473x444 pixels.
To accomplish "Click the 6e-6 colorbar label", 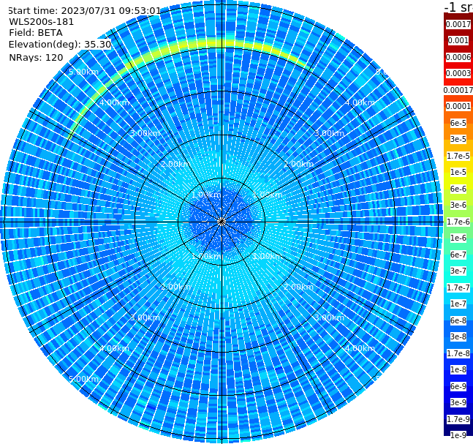I will pyautogui.click(x=458, y=189).
